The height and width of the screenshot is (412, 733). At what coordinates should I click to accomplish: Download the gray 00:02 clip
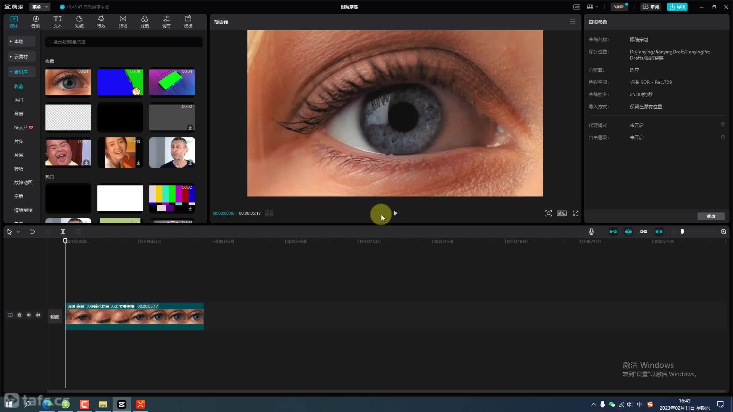click(x=190, y=127)
